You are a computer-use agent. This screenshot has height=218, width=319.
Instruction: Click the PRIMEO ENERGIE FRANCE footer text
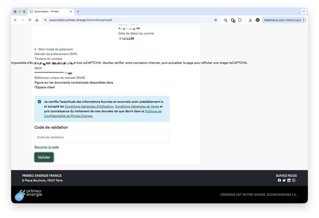click(42, 176)
